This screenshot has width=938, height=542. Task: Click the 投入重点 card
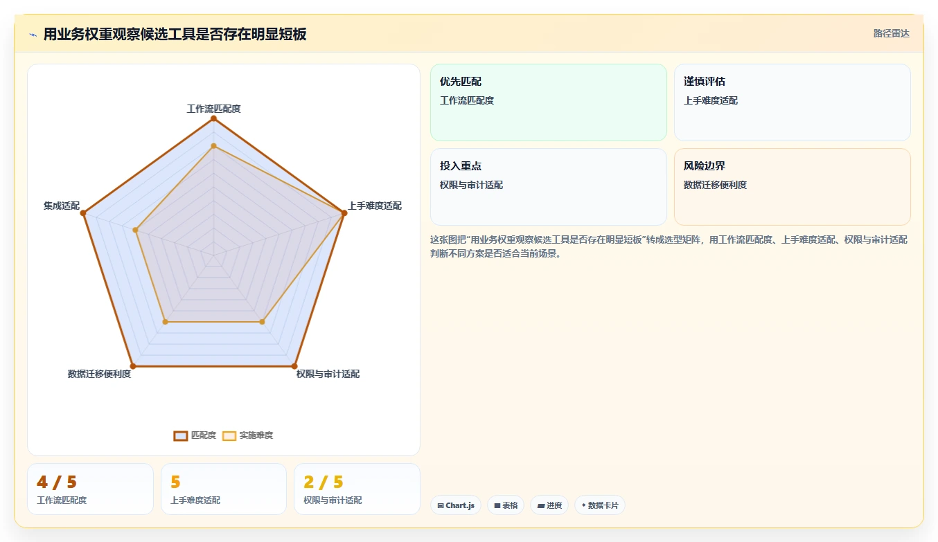(549, 187)
